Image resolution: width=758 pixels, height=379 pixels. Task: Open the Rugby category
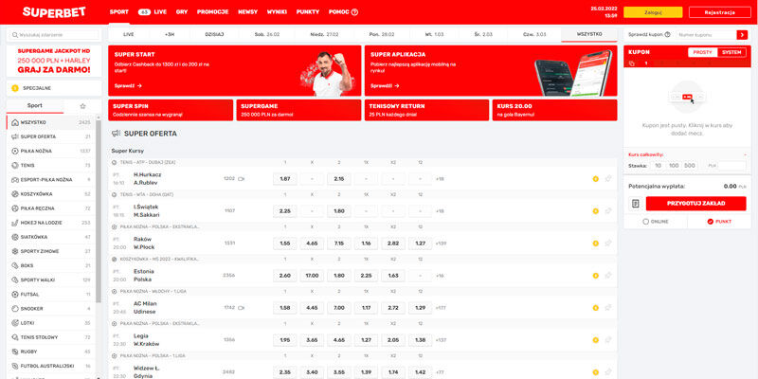51,352
